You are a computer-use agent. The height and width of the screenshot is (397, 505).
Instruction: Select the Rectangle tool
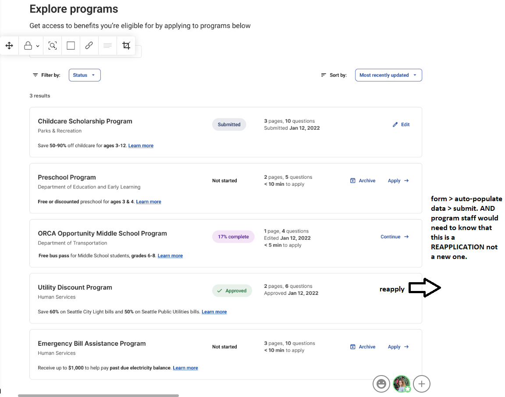71,45
